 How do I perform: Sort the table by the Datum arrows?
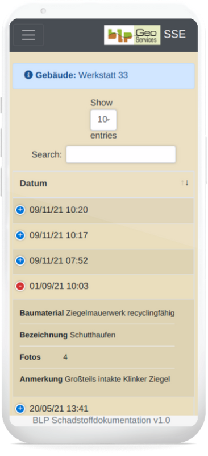pyautogui.click(x=185, y=183)
